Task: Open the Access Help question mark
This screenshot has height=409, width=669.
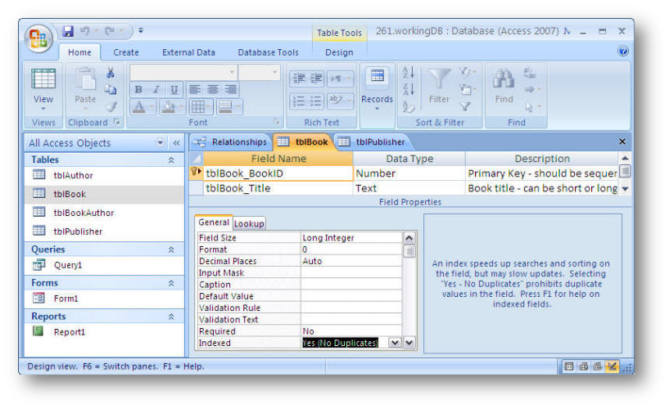Action: coord(624,52)
